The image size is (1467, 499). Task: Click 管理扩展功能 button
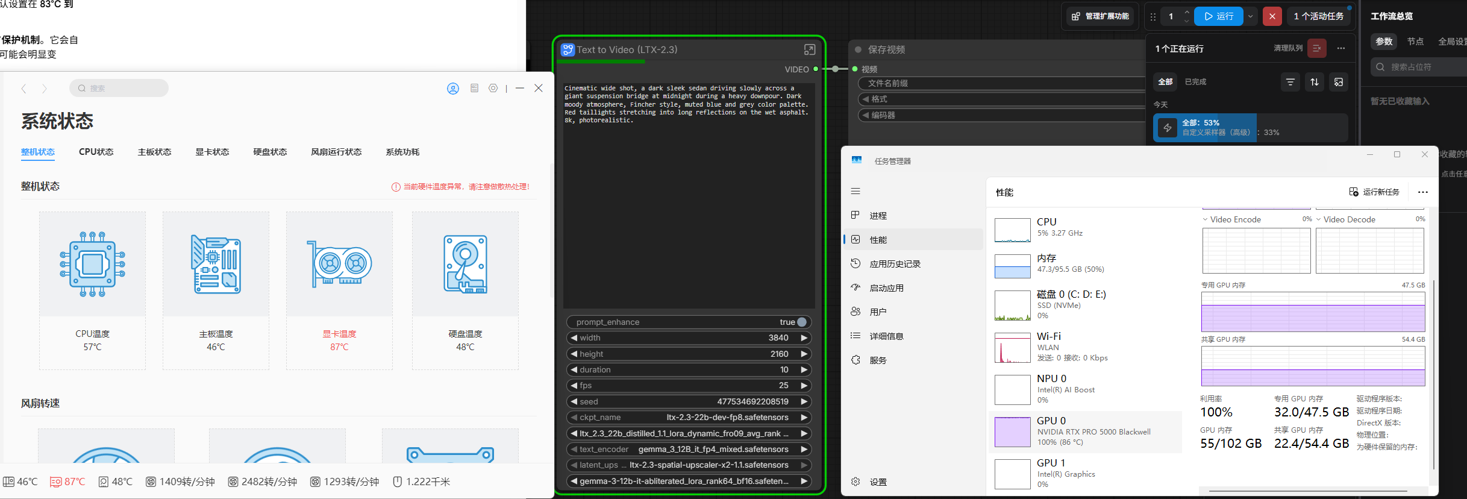(x=1101, y=16)
